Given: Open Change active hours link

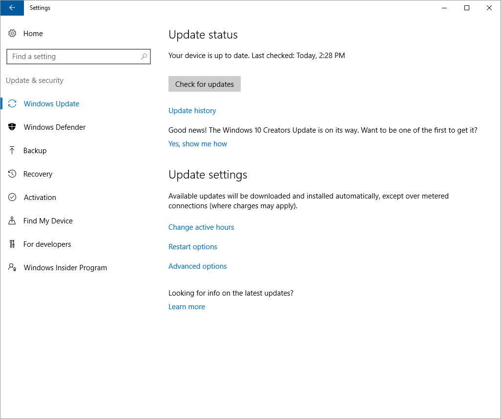Looking at the screenshot, I should 201,227.
